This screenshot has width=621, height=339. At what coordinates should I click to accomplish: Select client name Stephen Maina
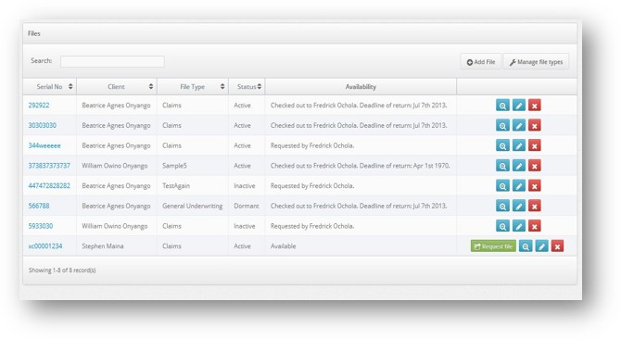[x=103, y=246]
